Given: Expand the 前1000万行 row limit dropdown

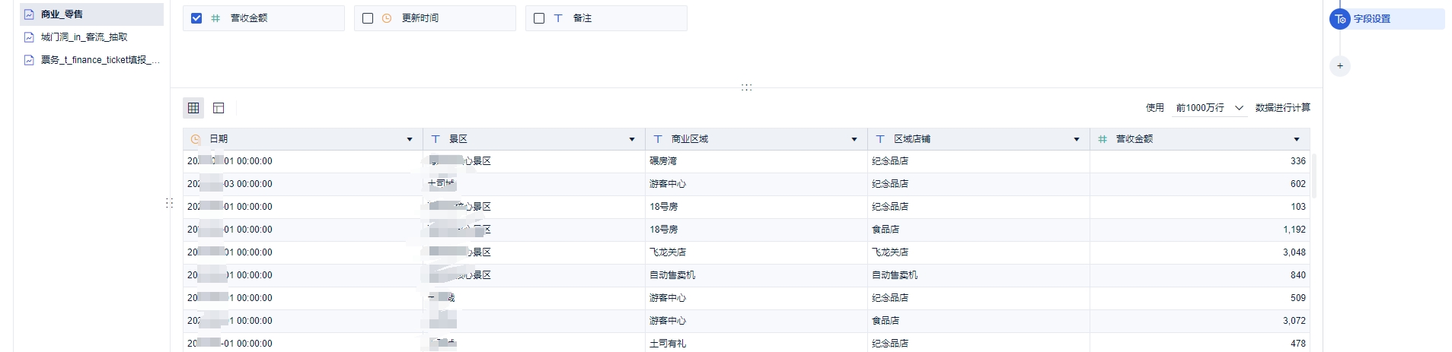Looking at the screenshot, I should pos(1209,108).
